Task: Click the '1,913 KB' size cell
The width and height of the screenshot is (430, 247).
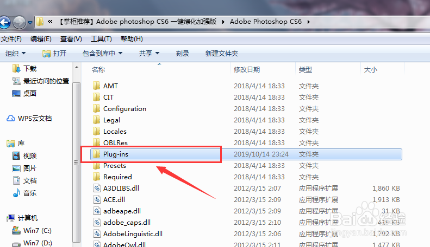Action: coord(386,200)
